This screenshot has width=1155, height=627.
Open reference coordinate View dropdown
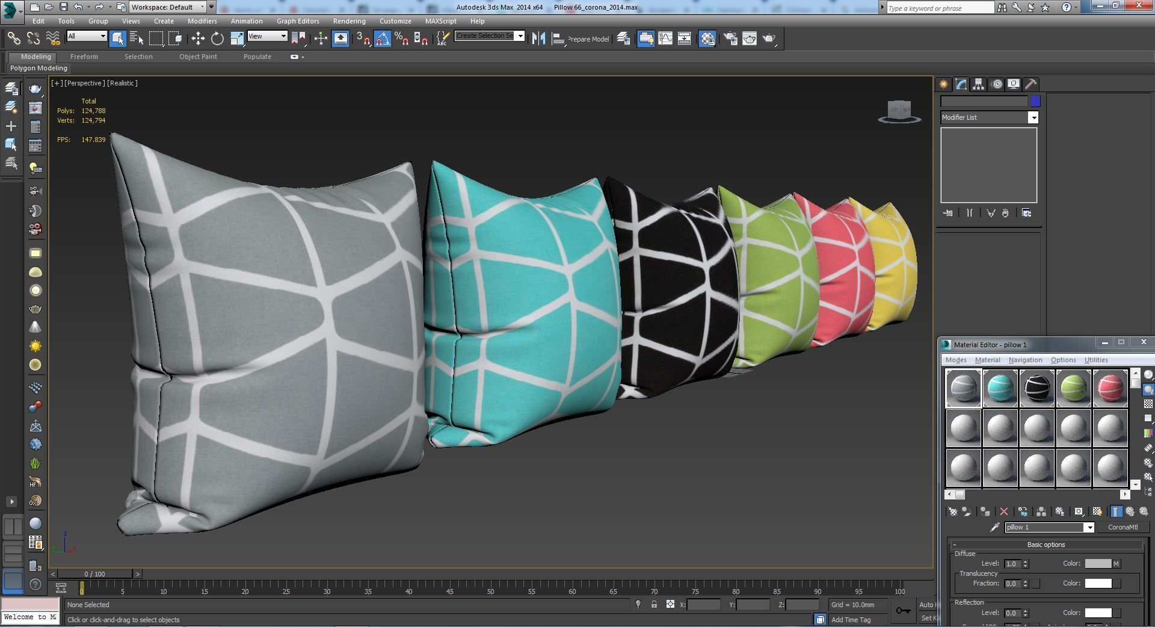tap(267, 36)
